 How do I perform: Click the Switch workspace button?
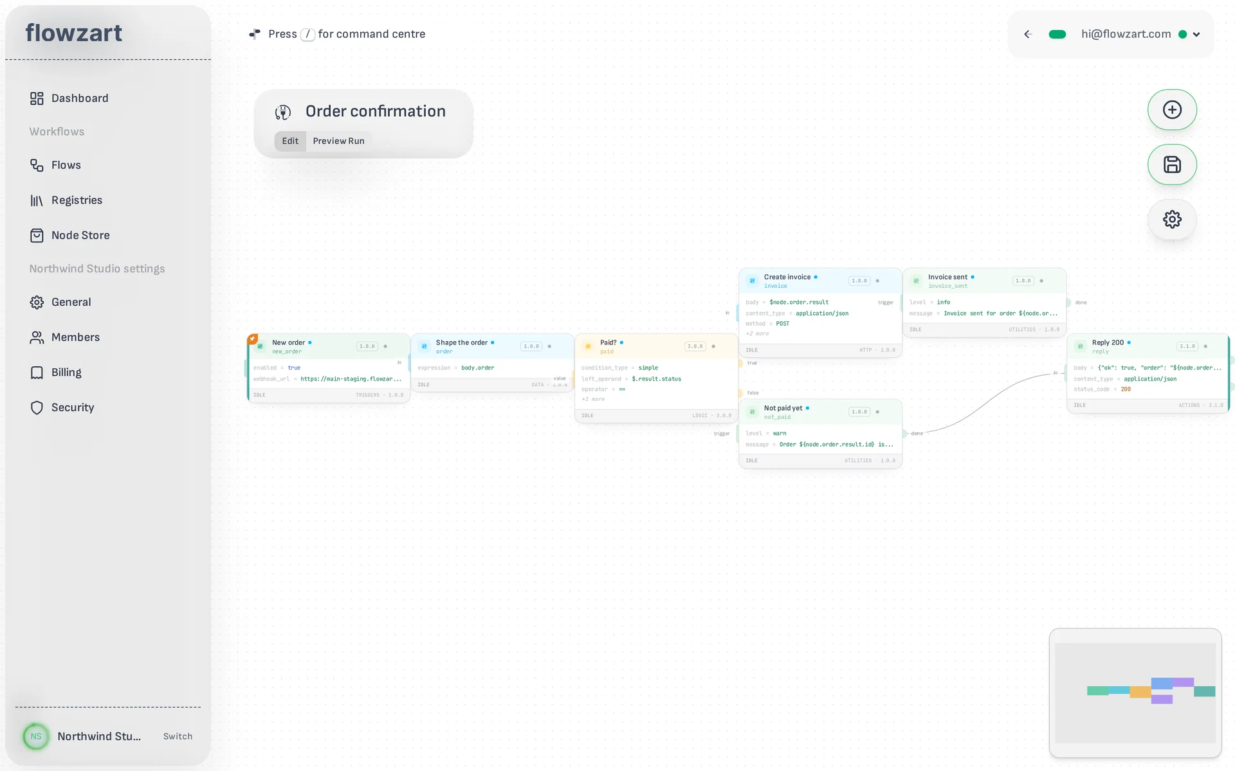178,736
